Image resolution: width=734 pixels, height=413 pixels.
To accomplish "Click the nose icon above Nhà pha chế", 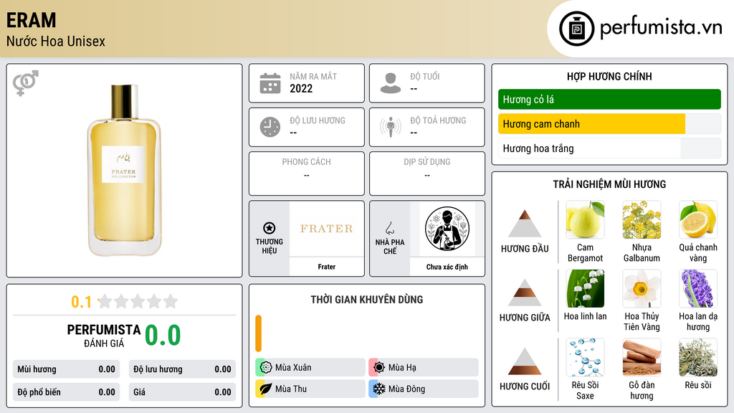I will click(x=389, y=228).
